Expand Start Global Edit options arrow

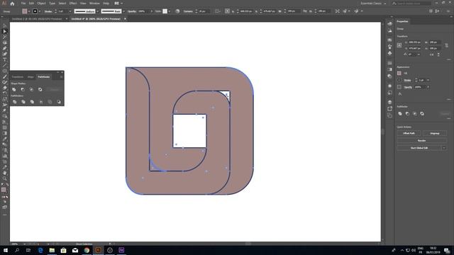pyautogui.click(x=444, y=148)
